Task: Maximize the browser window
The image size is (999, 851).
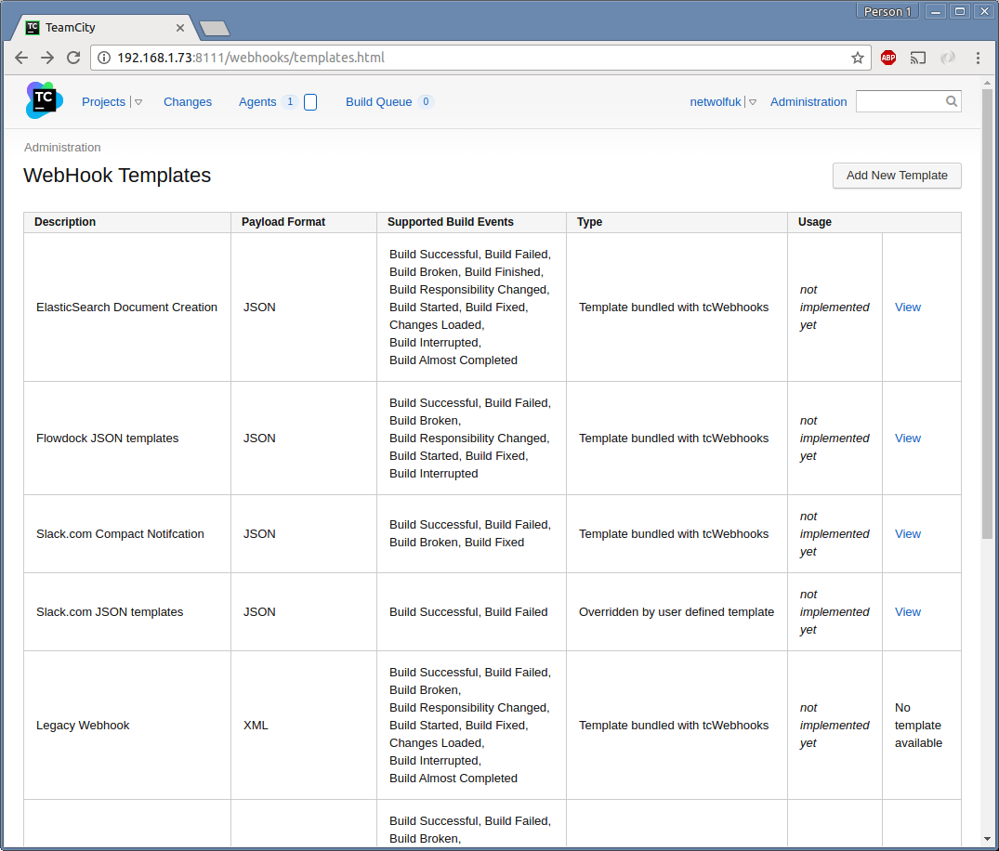Action: 959,11
